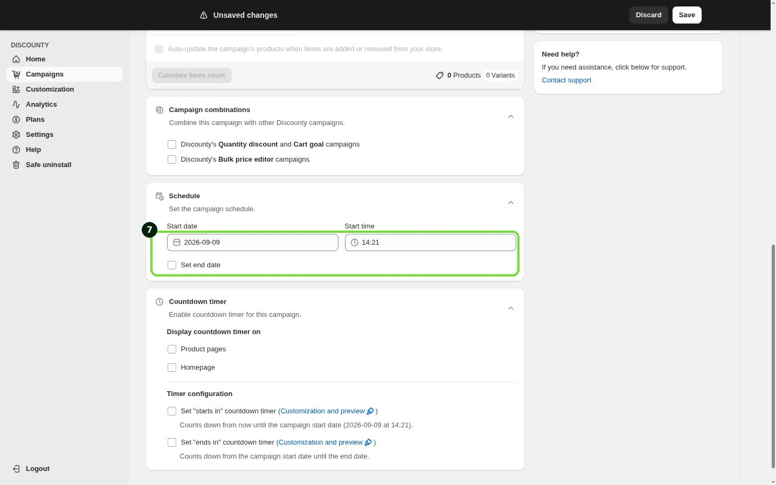The image size is (776, 485).
Task: Click the page vertical scrollbar thumb
Action: 773,356
